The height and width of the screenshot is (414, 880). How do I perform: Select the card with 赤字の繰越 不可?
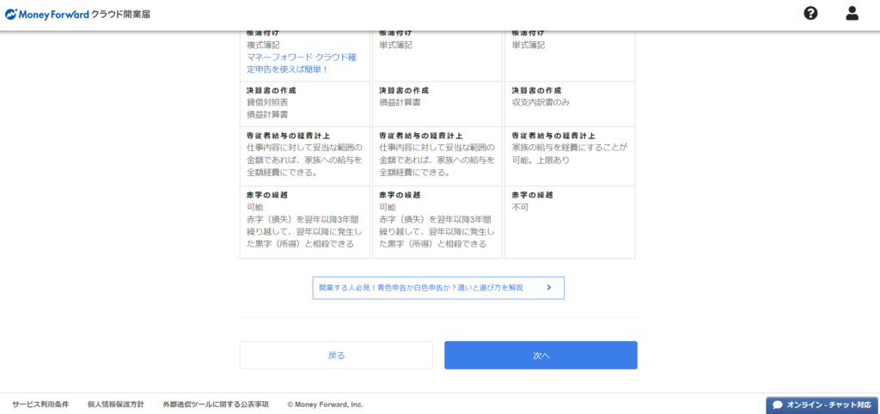569,222
